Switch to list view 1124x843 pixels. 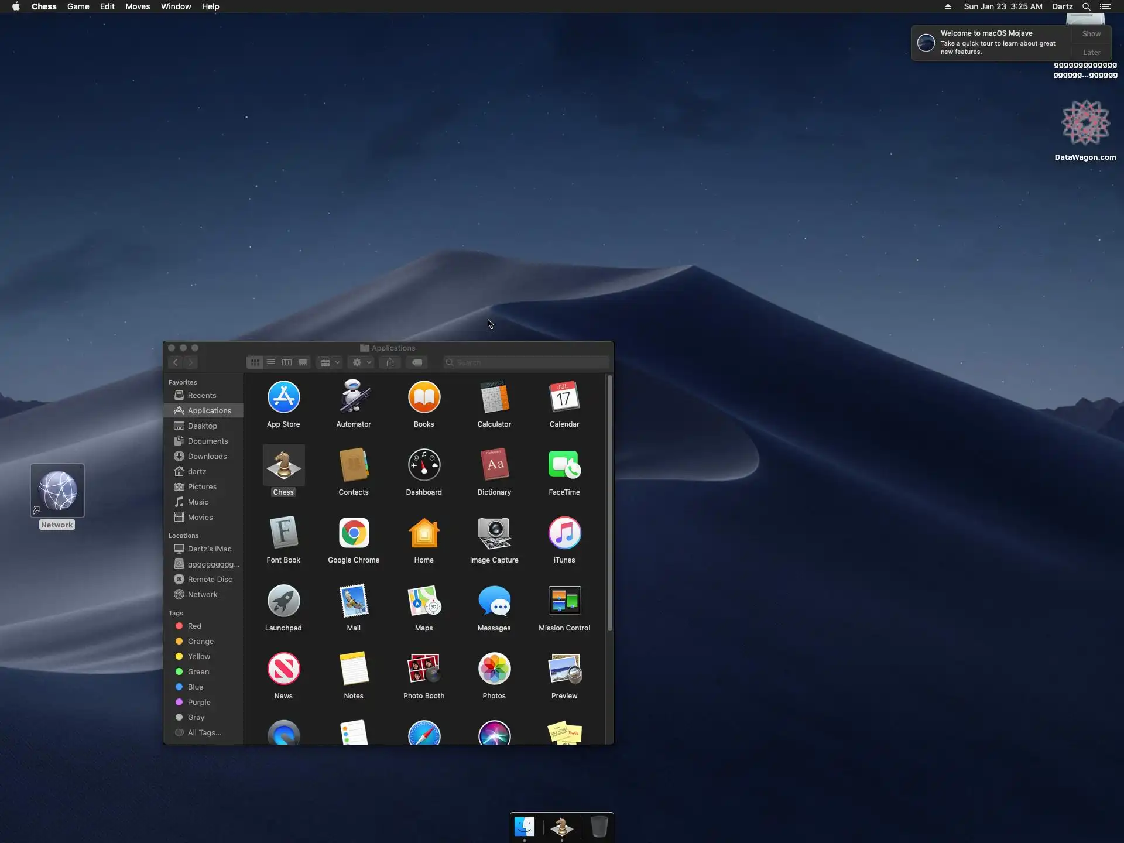[271, 362]
